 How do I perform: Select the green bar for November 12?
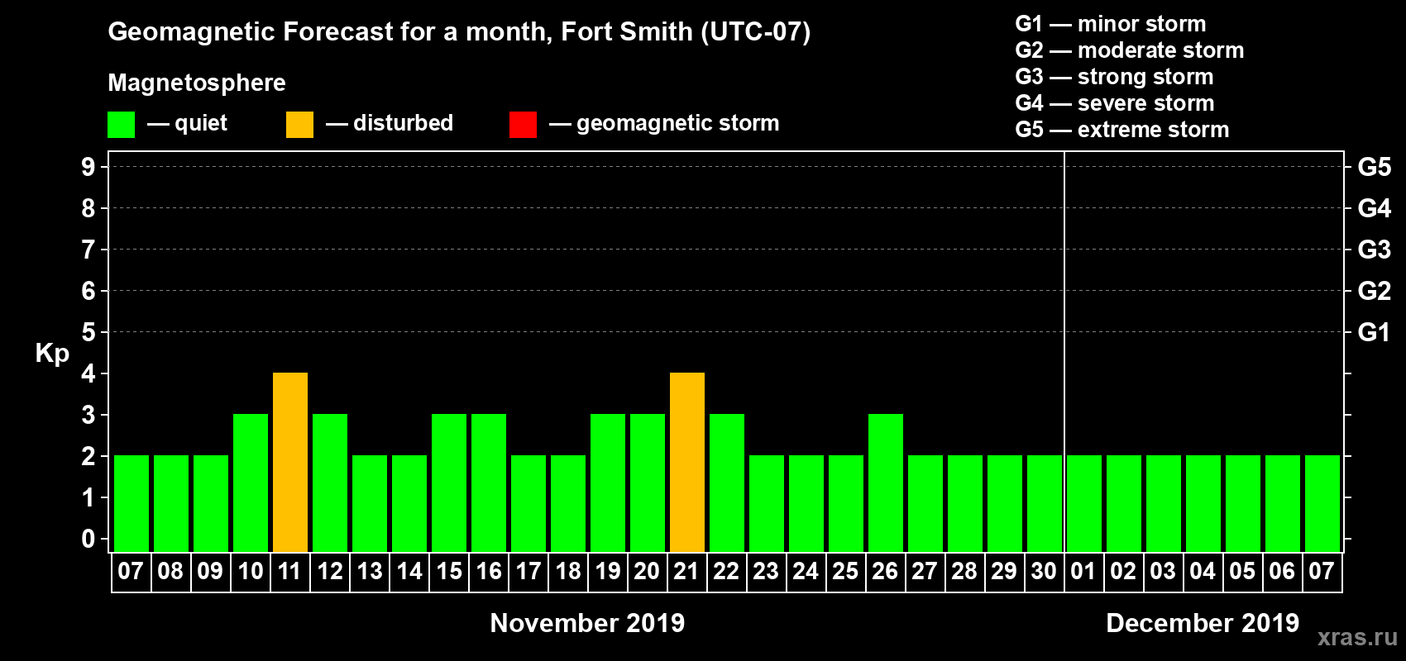tap(330, 483)
